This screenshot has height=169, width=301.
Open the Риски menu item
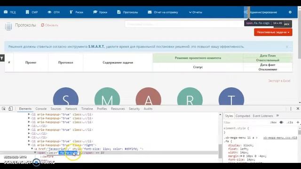[76, 12]
